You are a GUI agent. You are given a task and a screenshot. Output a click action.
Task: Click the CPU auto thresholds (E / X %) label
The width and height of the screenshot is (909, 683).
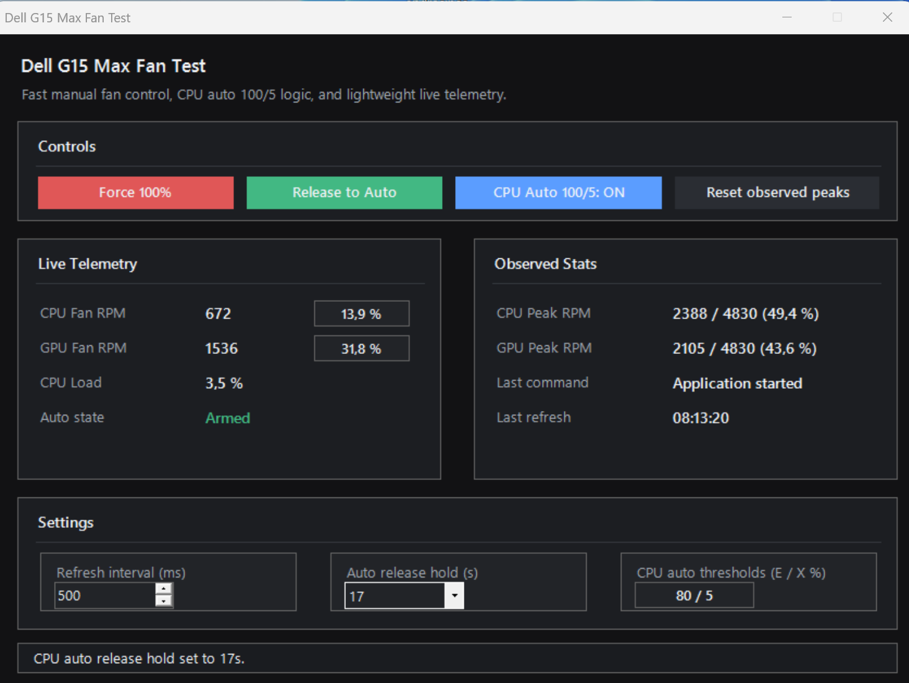tap(731, 572)
